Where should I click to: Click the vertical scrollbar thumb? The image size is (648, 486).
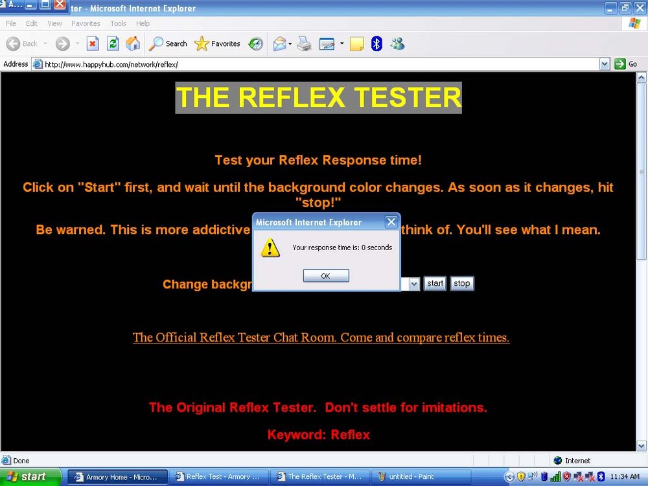click(x=642, y=171)
